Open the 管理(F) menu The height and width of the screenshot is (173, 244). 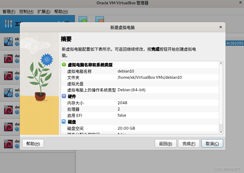[x=9, y=12]
